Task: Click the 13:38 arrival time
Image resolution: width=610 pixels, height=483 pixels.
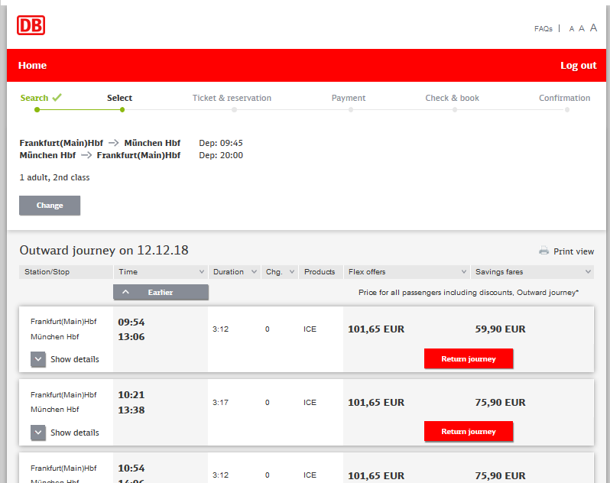Action: (131, 410)
